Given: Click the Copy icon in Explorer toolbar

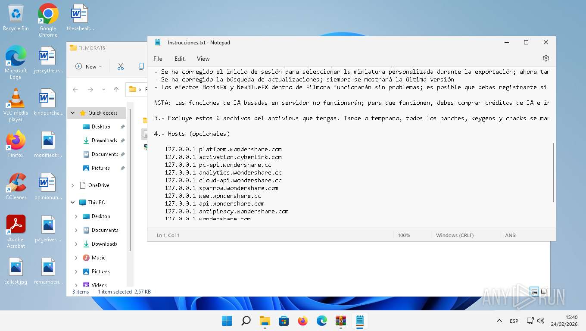Looking at the screenshot, I should click(141, 66).
